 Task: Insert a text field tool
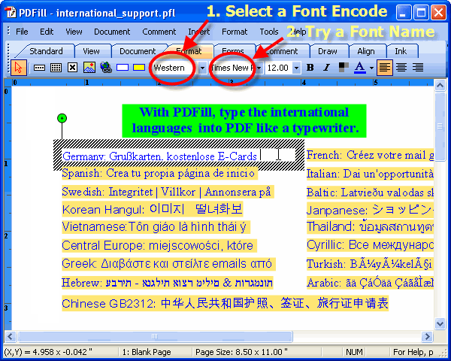point(39,68)
